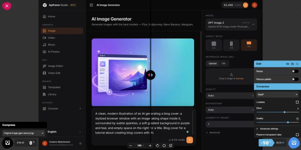Close the image with the pink X button
The image size is (301, 150).
[x=7, y=6]
